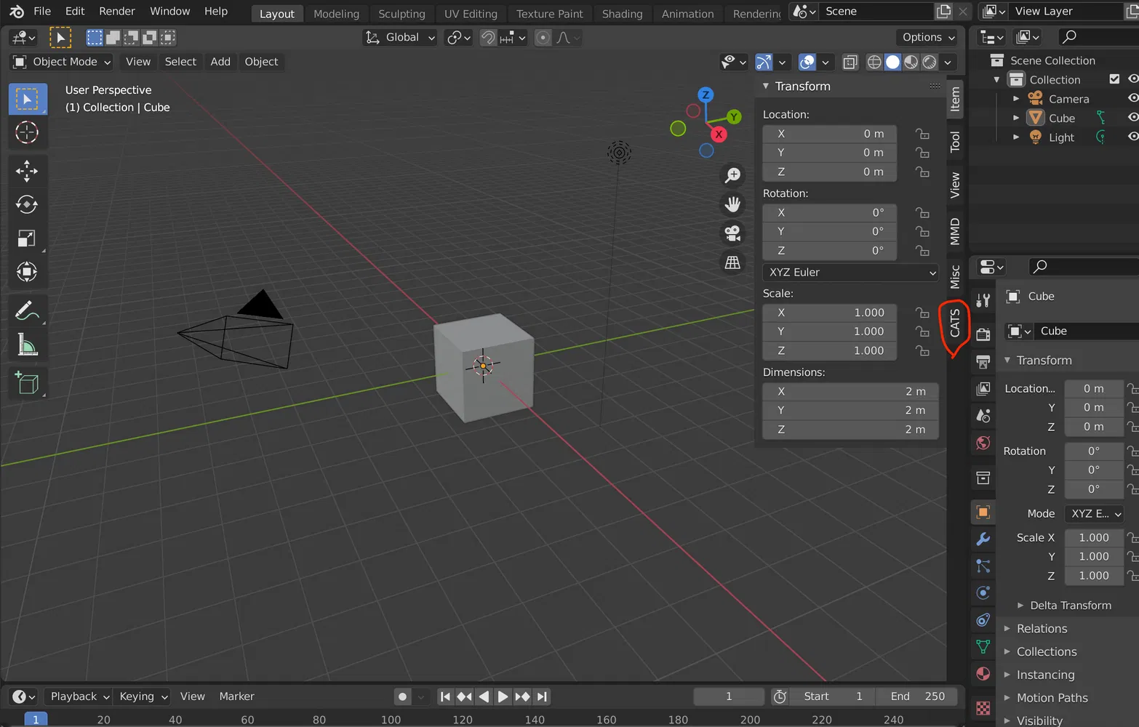1139x727 pixels.
Task: Open the XYZ Euler rotation mode dropdown
Action: (x=851, y=272)
